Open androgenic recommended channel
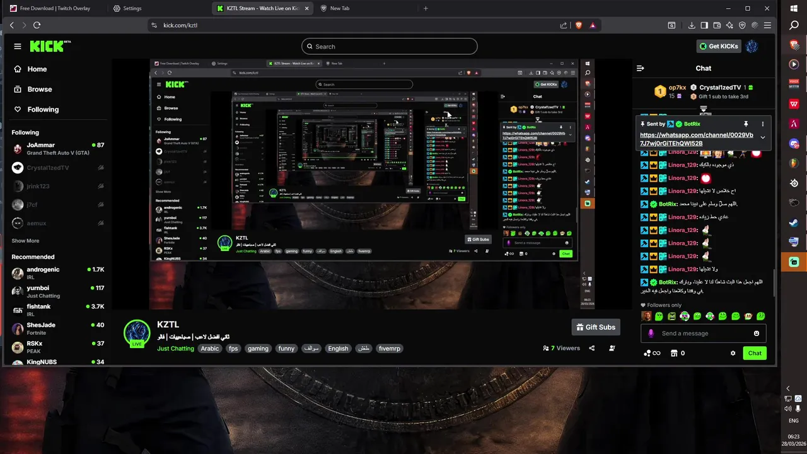The width and height of the screenshot is (807, 454). click(58, 273)
